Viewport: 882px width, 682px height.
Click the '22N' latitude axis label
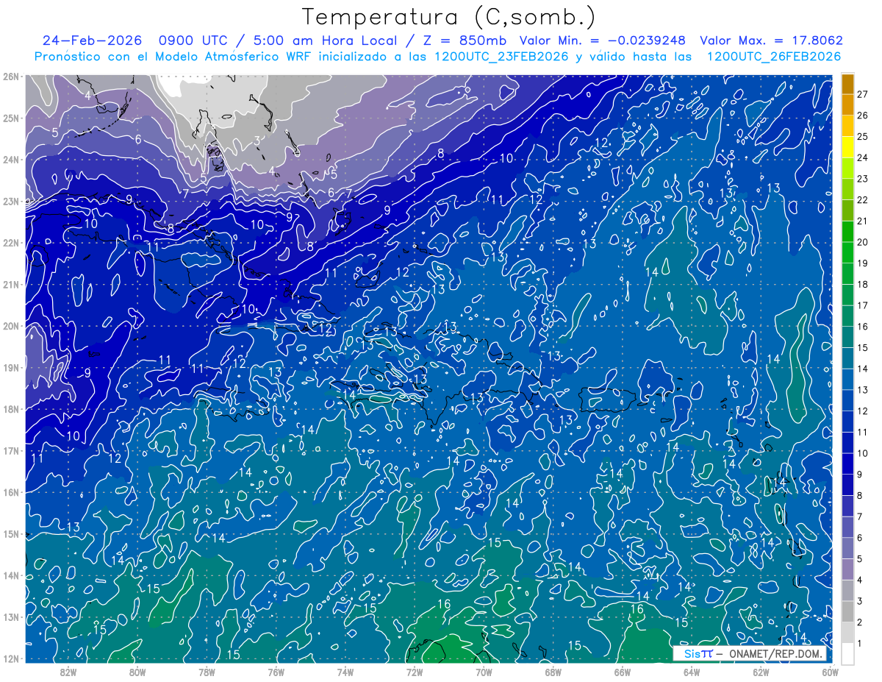[12, 243]
